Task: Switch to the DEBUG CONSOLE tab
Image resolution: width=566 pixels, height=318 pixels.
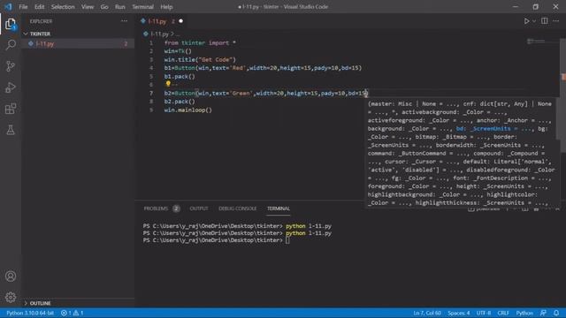Action: pos(238,208)
